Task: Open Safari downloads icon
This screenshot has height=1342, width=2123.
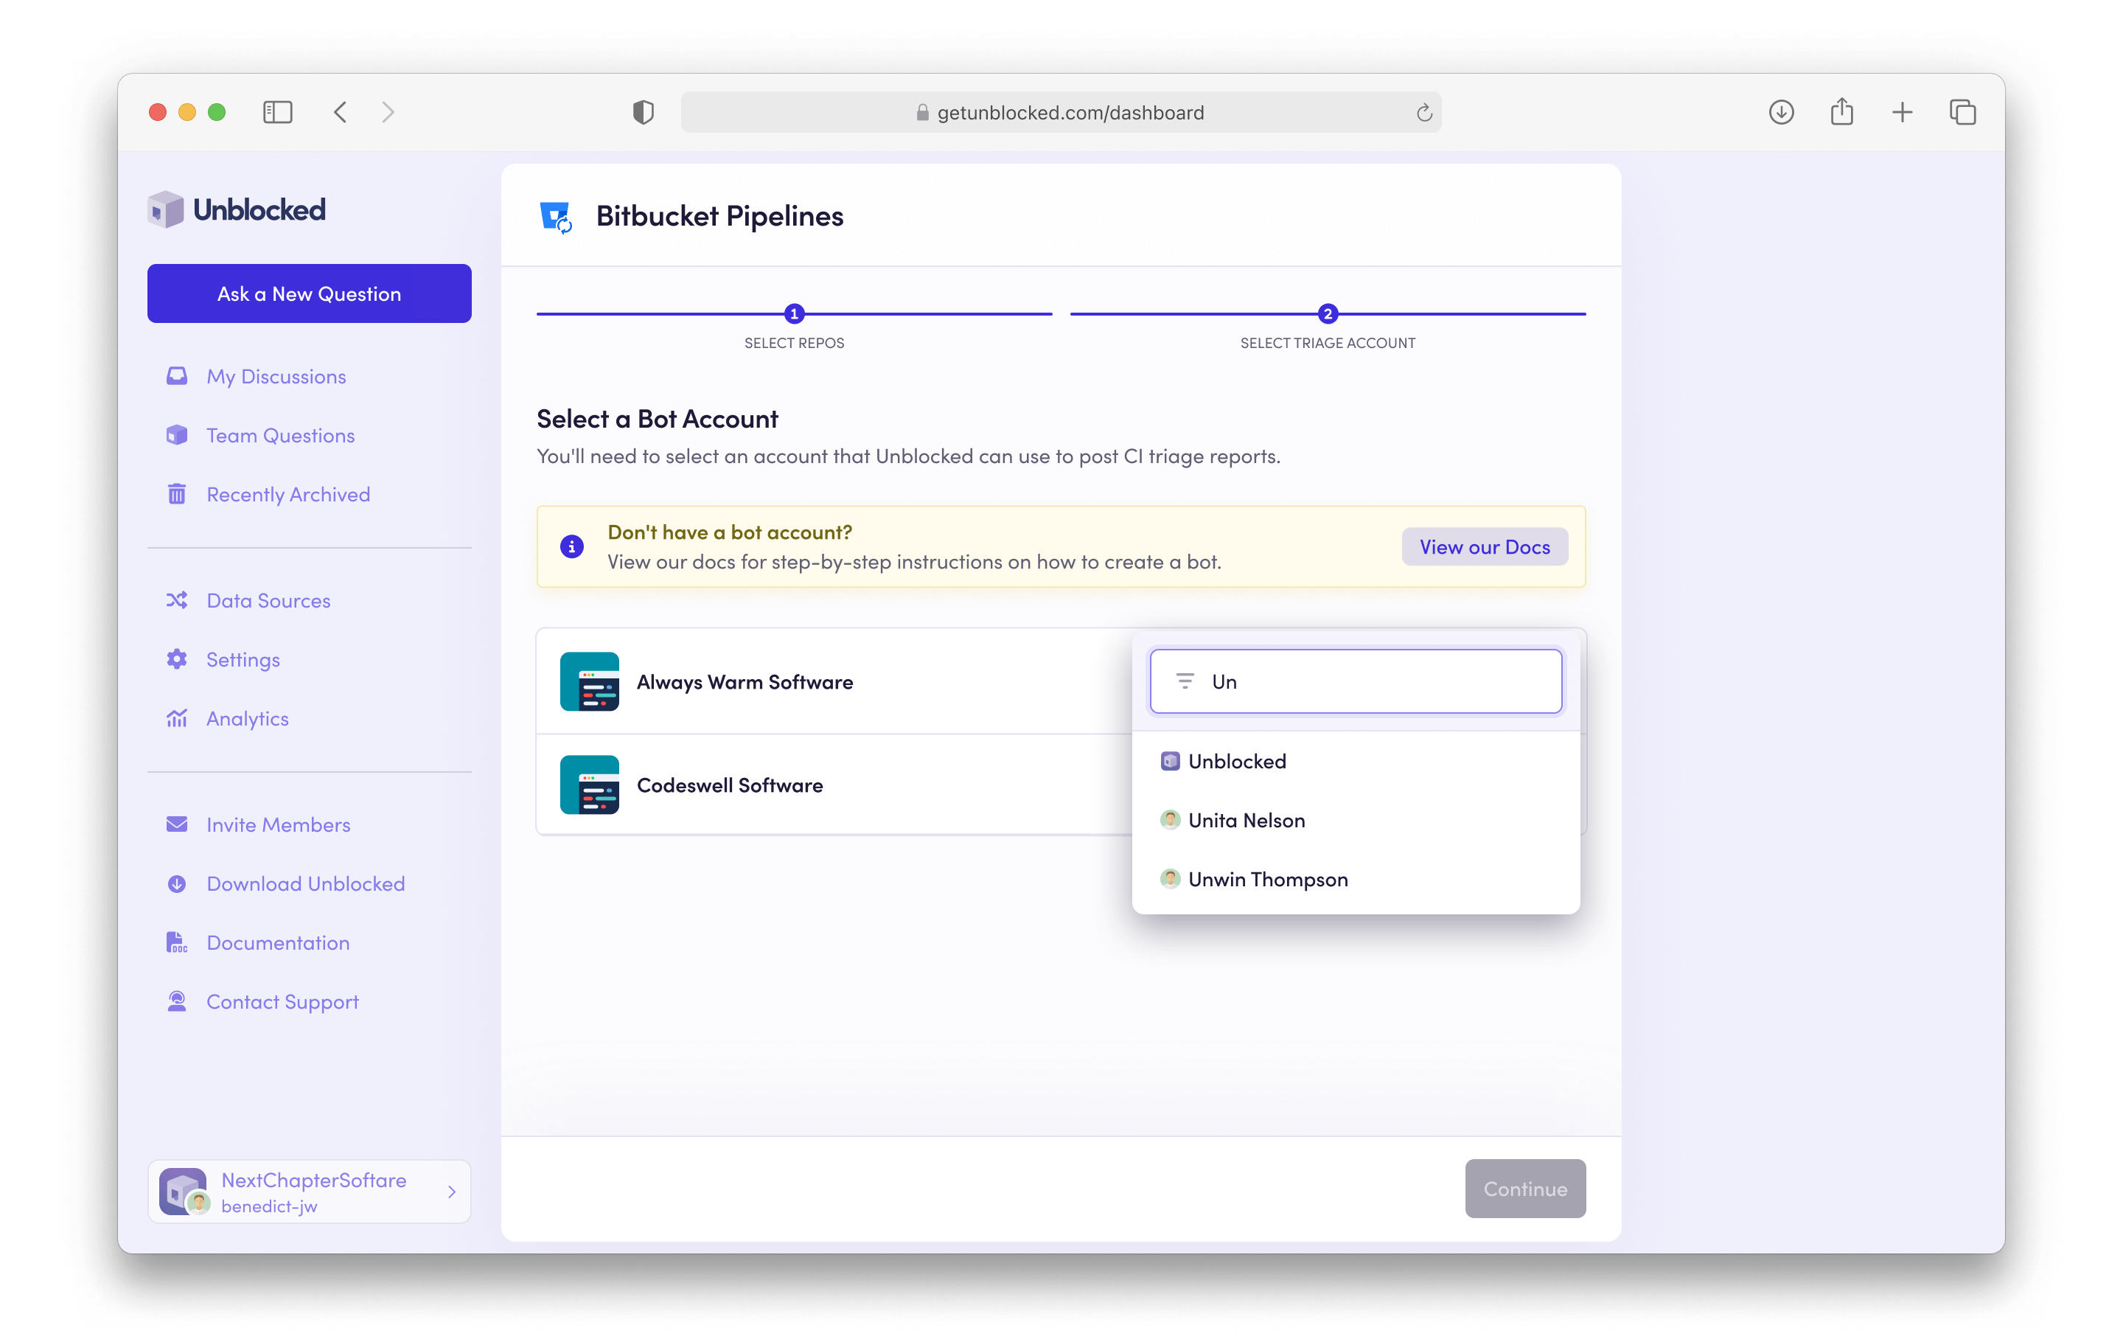Action: point(1781,112)
